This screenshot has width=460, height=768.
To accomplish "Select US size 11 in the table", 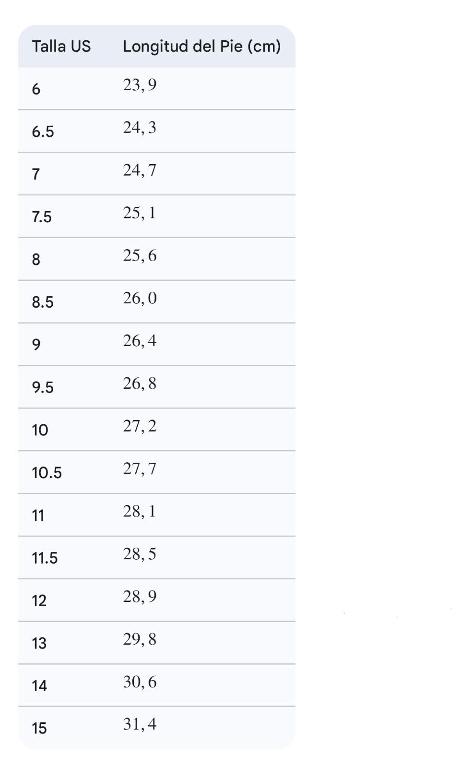I will point(38,516).
